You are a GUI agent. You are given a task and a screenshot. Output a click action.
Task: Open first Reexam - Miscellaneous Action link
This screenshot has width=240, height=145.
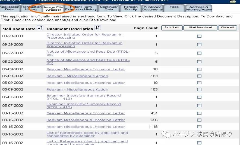(x=77, y=76)
